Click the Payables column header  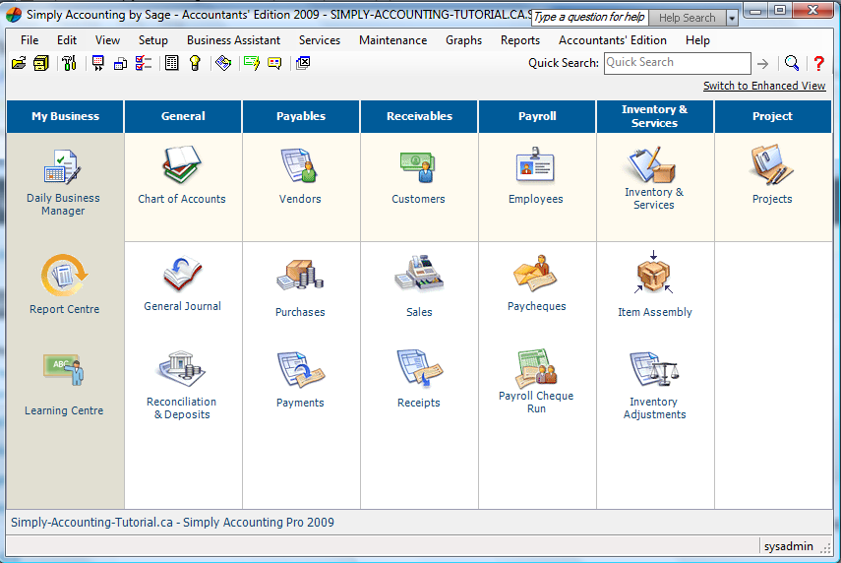pos(301,116)
